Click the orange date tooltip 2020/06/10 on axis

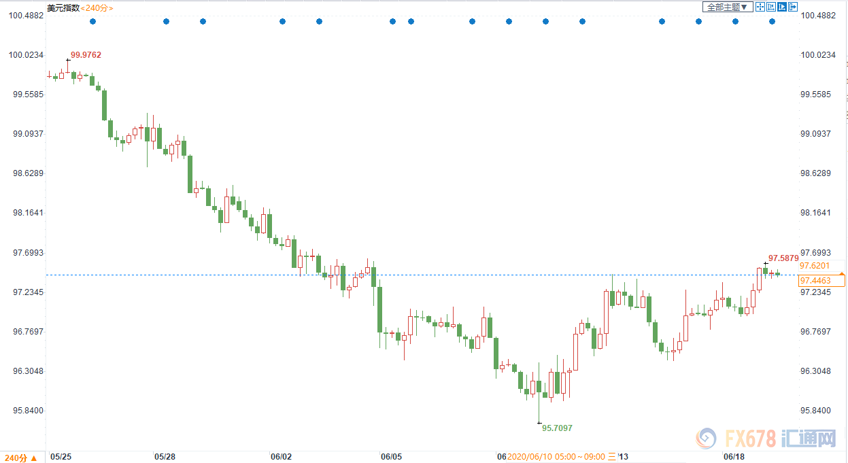tap(556, 457)
